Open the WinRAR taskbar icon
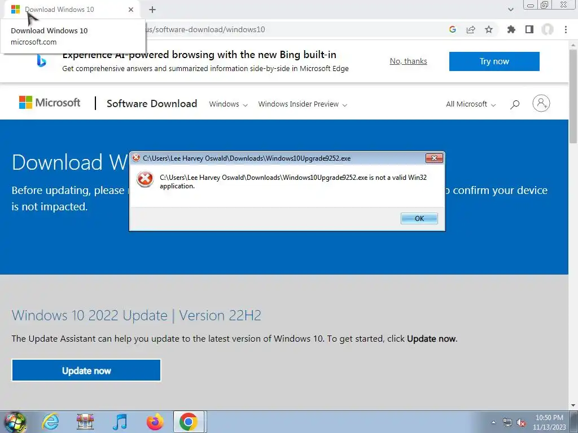Screen dimensions: 578x433 click(85, 422)
